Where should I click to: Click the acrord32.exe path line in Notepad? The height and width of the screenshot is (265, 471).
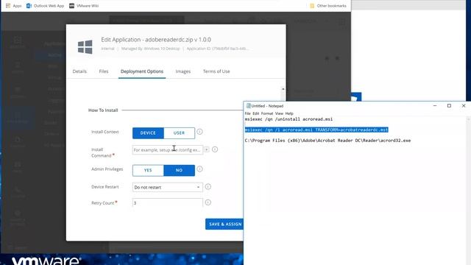[327, 141]
